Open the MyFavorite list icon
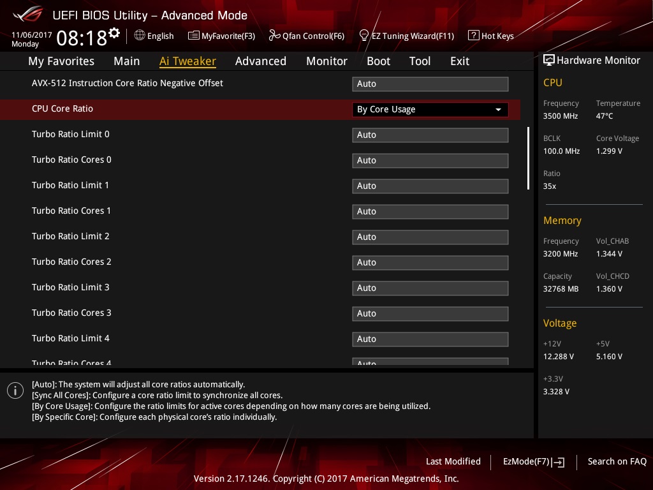 pyautogui.click(x=193, y=36)
